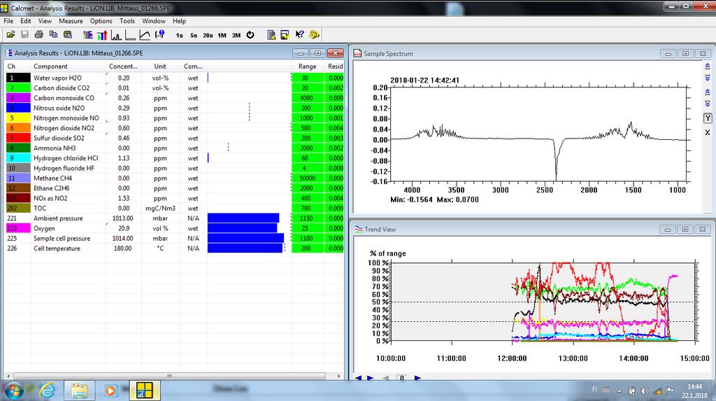Click the Ch column header
716x401 pixels.
pos(17,66)
